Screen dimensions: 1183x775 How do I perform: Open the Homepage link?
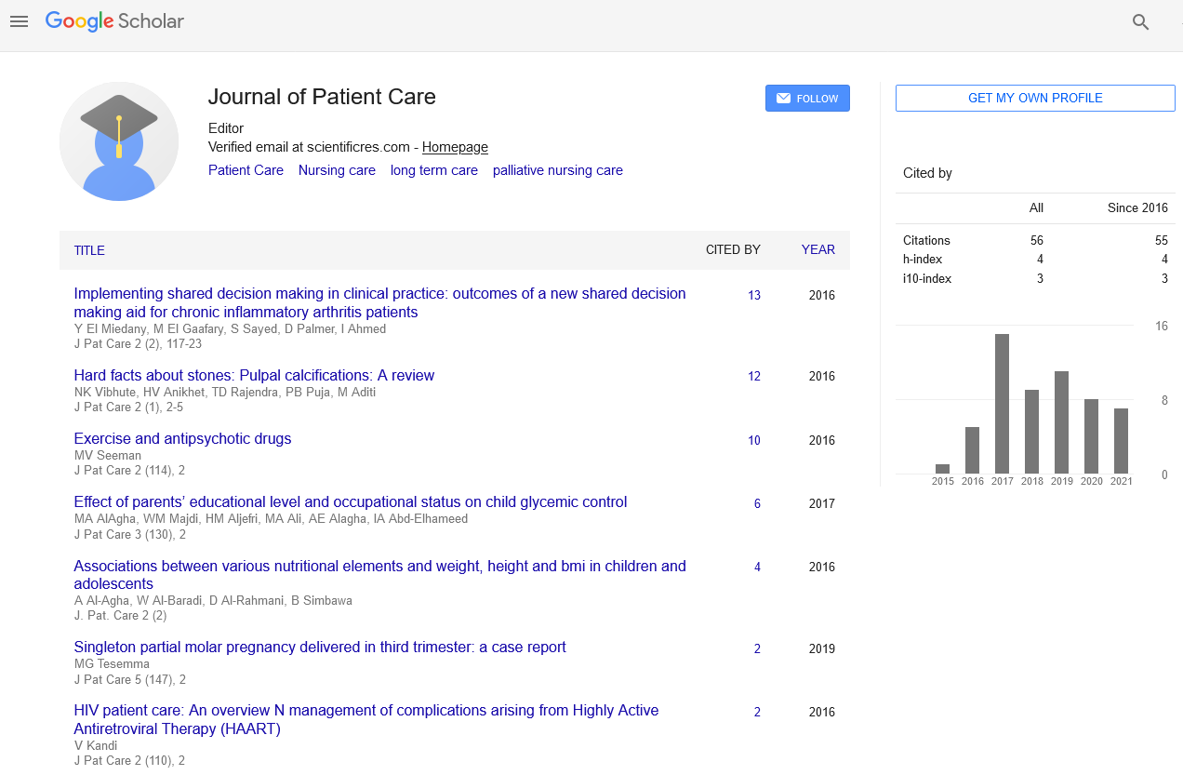click(x=455, y=147)
